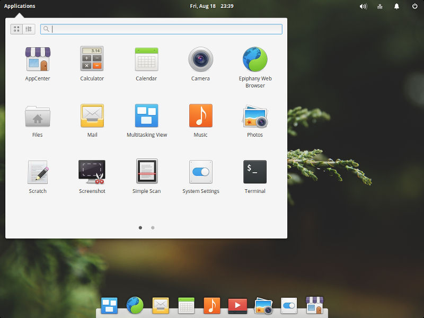Open the Videos player in the dock

click(237, 306)
